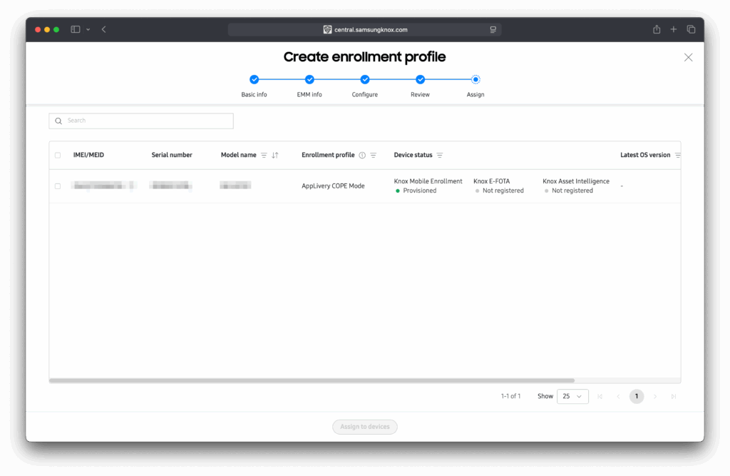Open the Safari tab overview icon
Screen dimensions: 730x476
691,29
